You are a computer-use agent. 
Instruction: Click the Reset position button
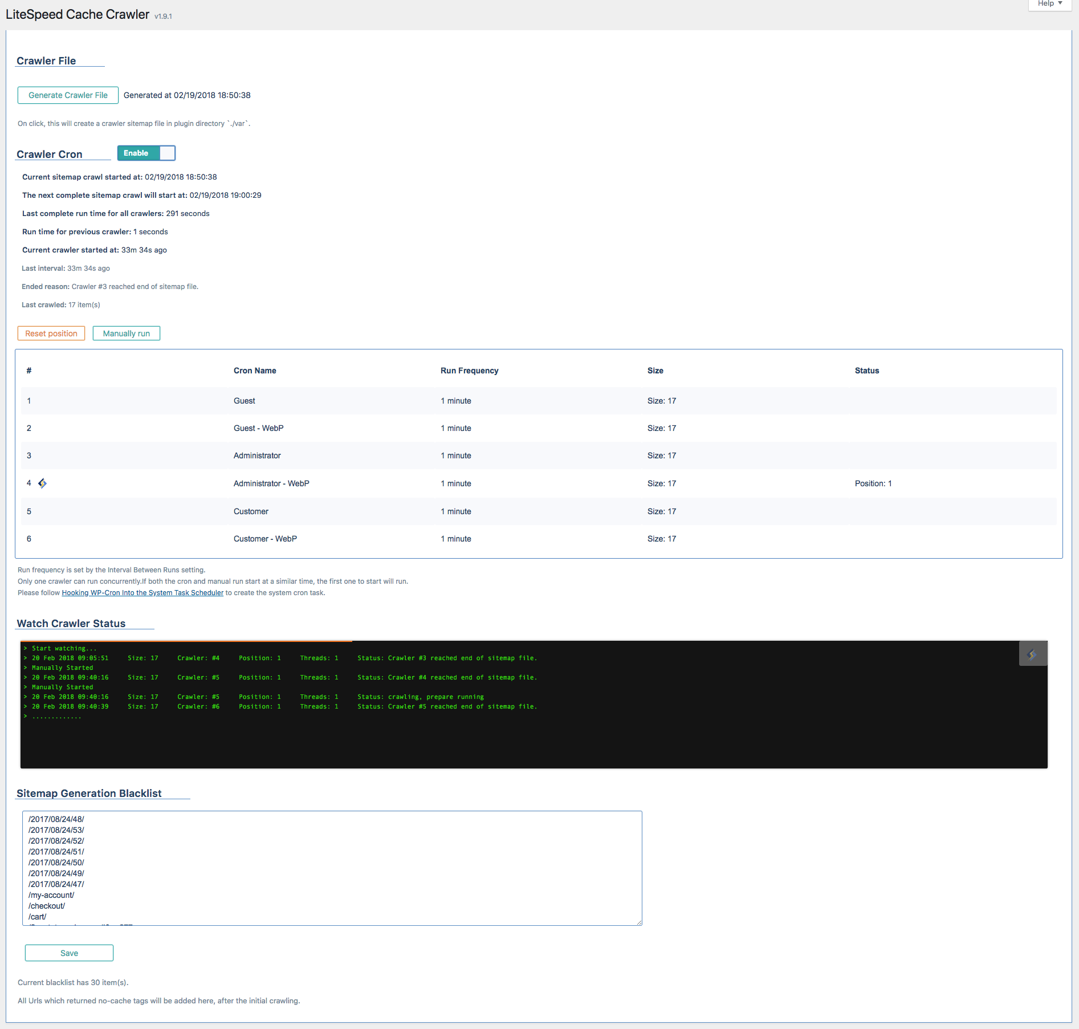click(x=51, y=333)
